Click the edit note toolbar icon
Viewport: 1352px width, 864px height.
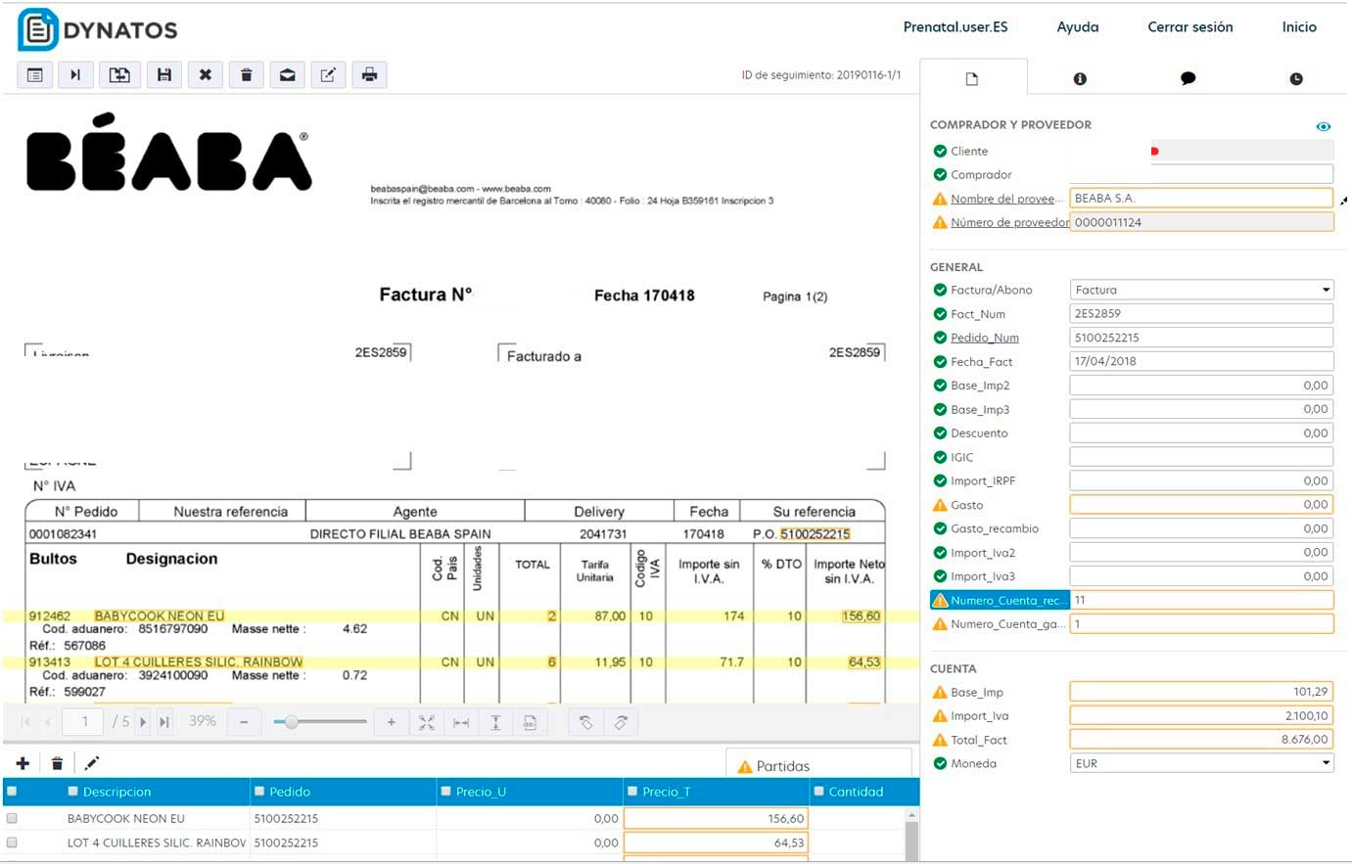click(x=329, y=74)
